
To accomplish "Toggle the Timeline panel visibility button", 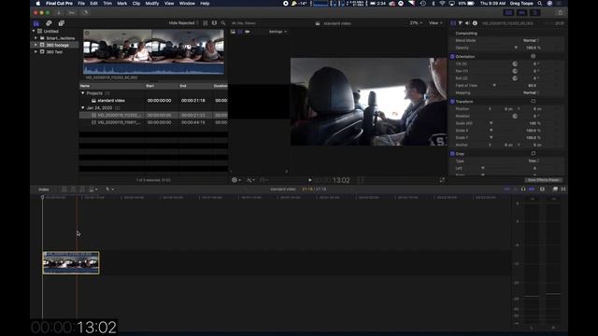I will pos(521,12).
